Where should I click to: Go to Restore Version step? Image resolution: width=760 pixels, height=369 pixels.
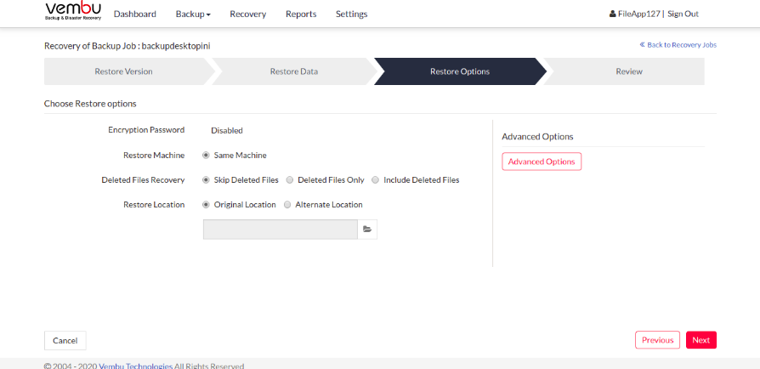pyautogui.click(x=123, y=71)
